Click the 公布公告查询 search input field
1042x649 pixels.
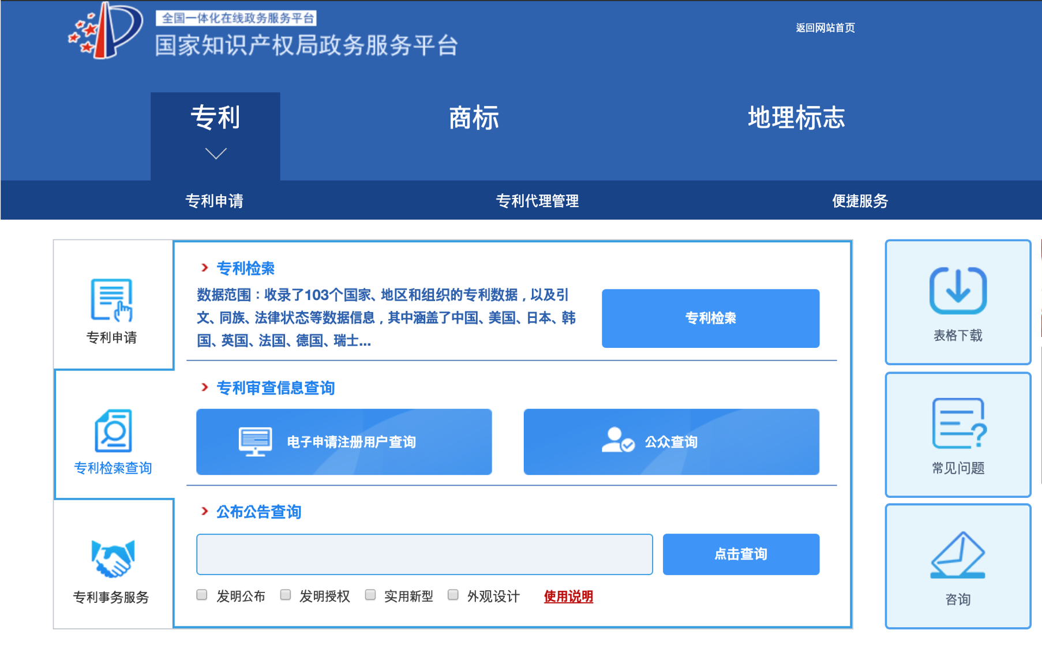coord(424,554)
